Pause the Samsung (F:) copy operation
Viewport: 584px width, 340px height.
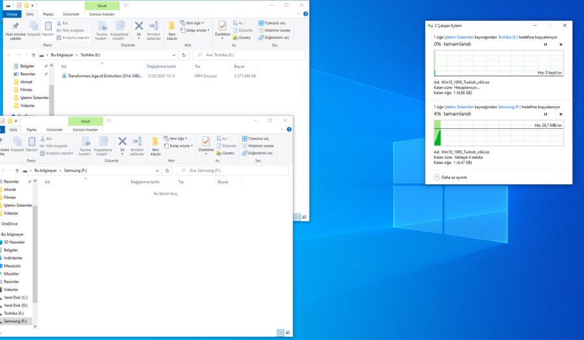coord(546,114)
